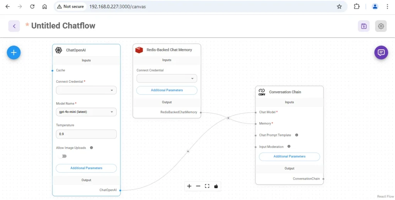The width and height of the screenshot is (395, 200).
Task: Enable the Allow Image Uploads switch
Action: click(x=62, y=156)
